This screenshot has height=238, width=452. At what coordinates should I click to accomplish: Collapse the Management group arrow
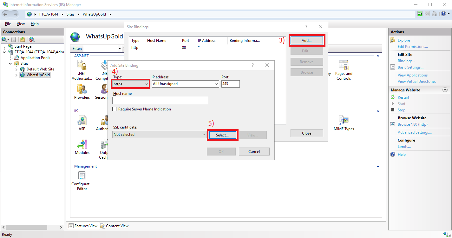[x=378, y=166]
